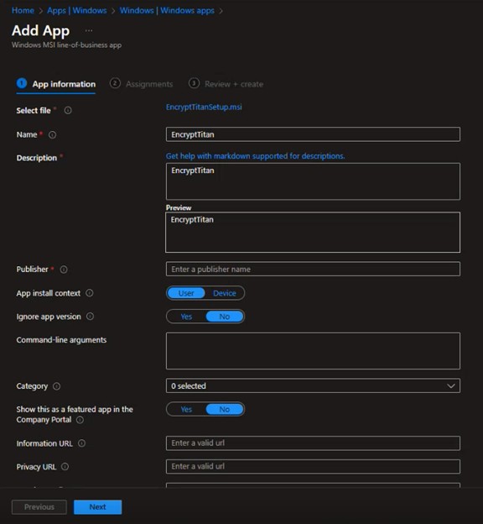This screenshot has width=483, height=524.
Task: Show info tooltip for Ignore app version
Action: coord(90,317)
